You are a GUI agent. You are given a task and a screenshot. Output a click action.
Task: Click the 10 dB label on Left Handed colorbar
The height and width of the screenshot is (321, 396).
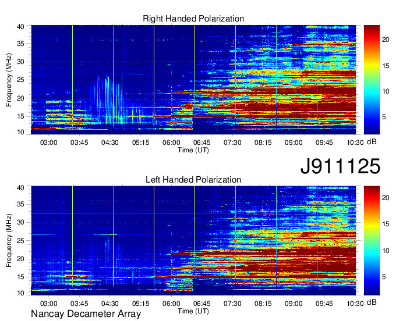(386, 251)
